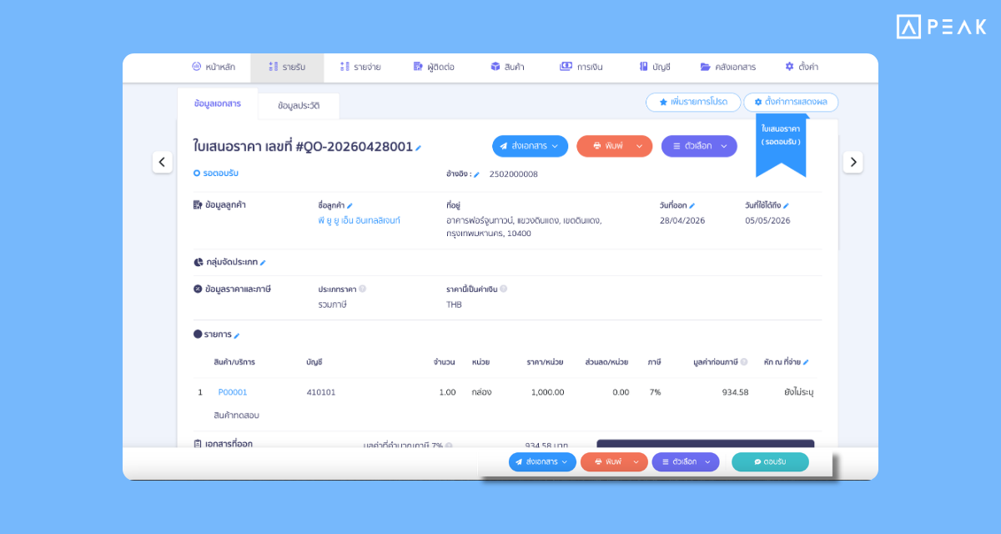Viewport: 1001px width, 534px height.
Task: Open the orange พิมพ์ print dropdown arrow
Action: coord(640,146)
